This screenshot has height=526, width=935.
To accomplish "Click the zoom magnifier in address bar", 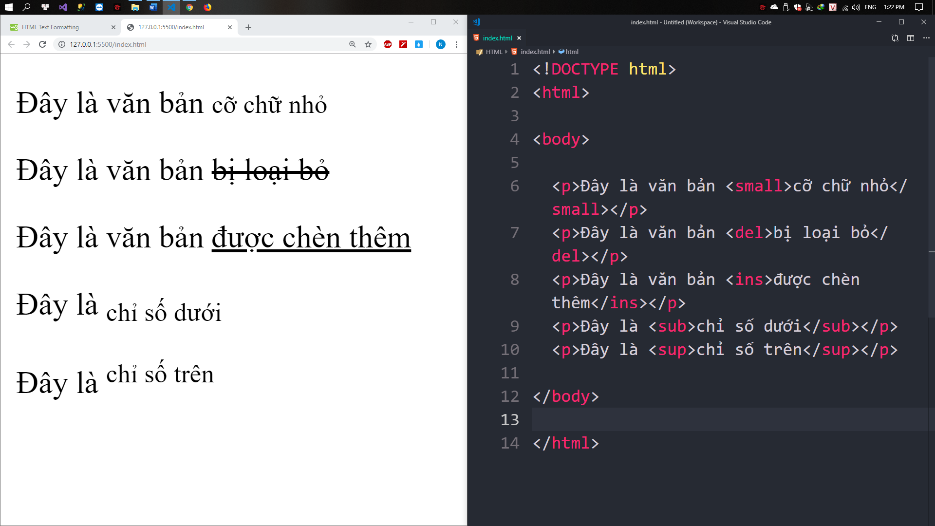I will click(x=353, y=44).
